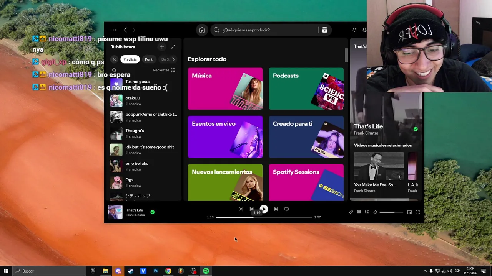This screenshot has height=276, width=492.
Task: Open the Recientes sort dropdown
Action: pos(164,70)
